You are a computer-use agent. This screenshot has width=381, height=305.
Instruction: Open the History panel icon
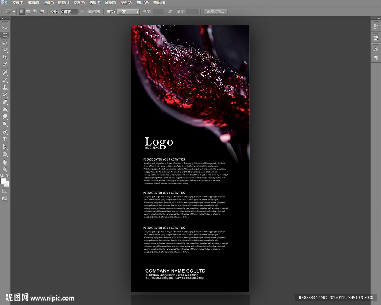[375, 26]
